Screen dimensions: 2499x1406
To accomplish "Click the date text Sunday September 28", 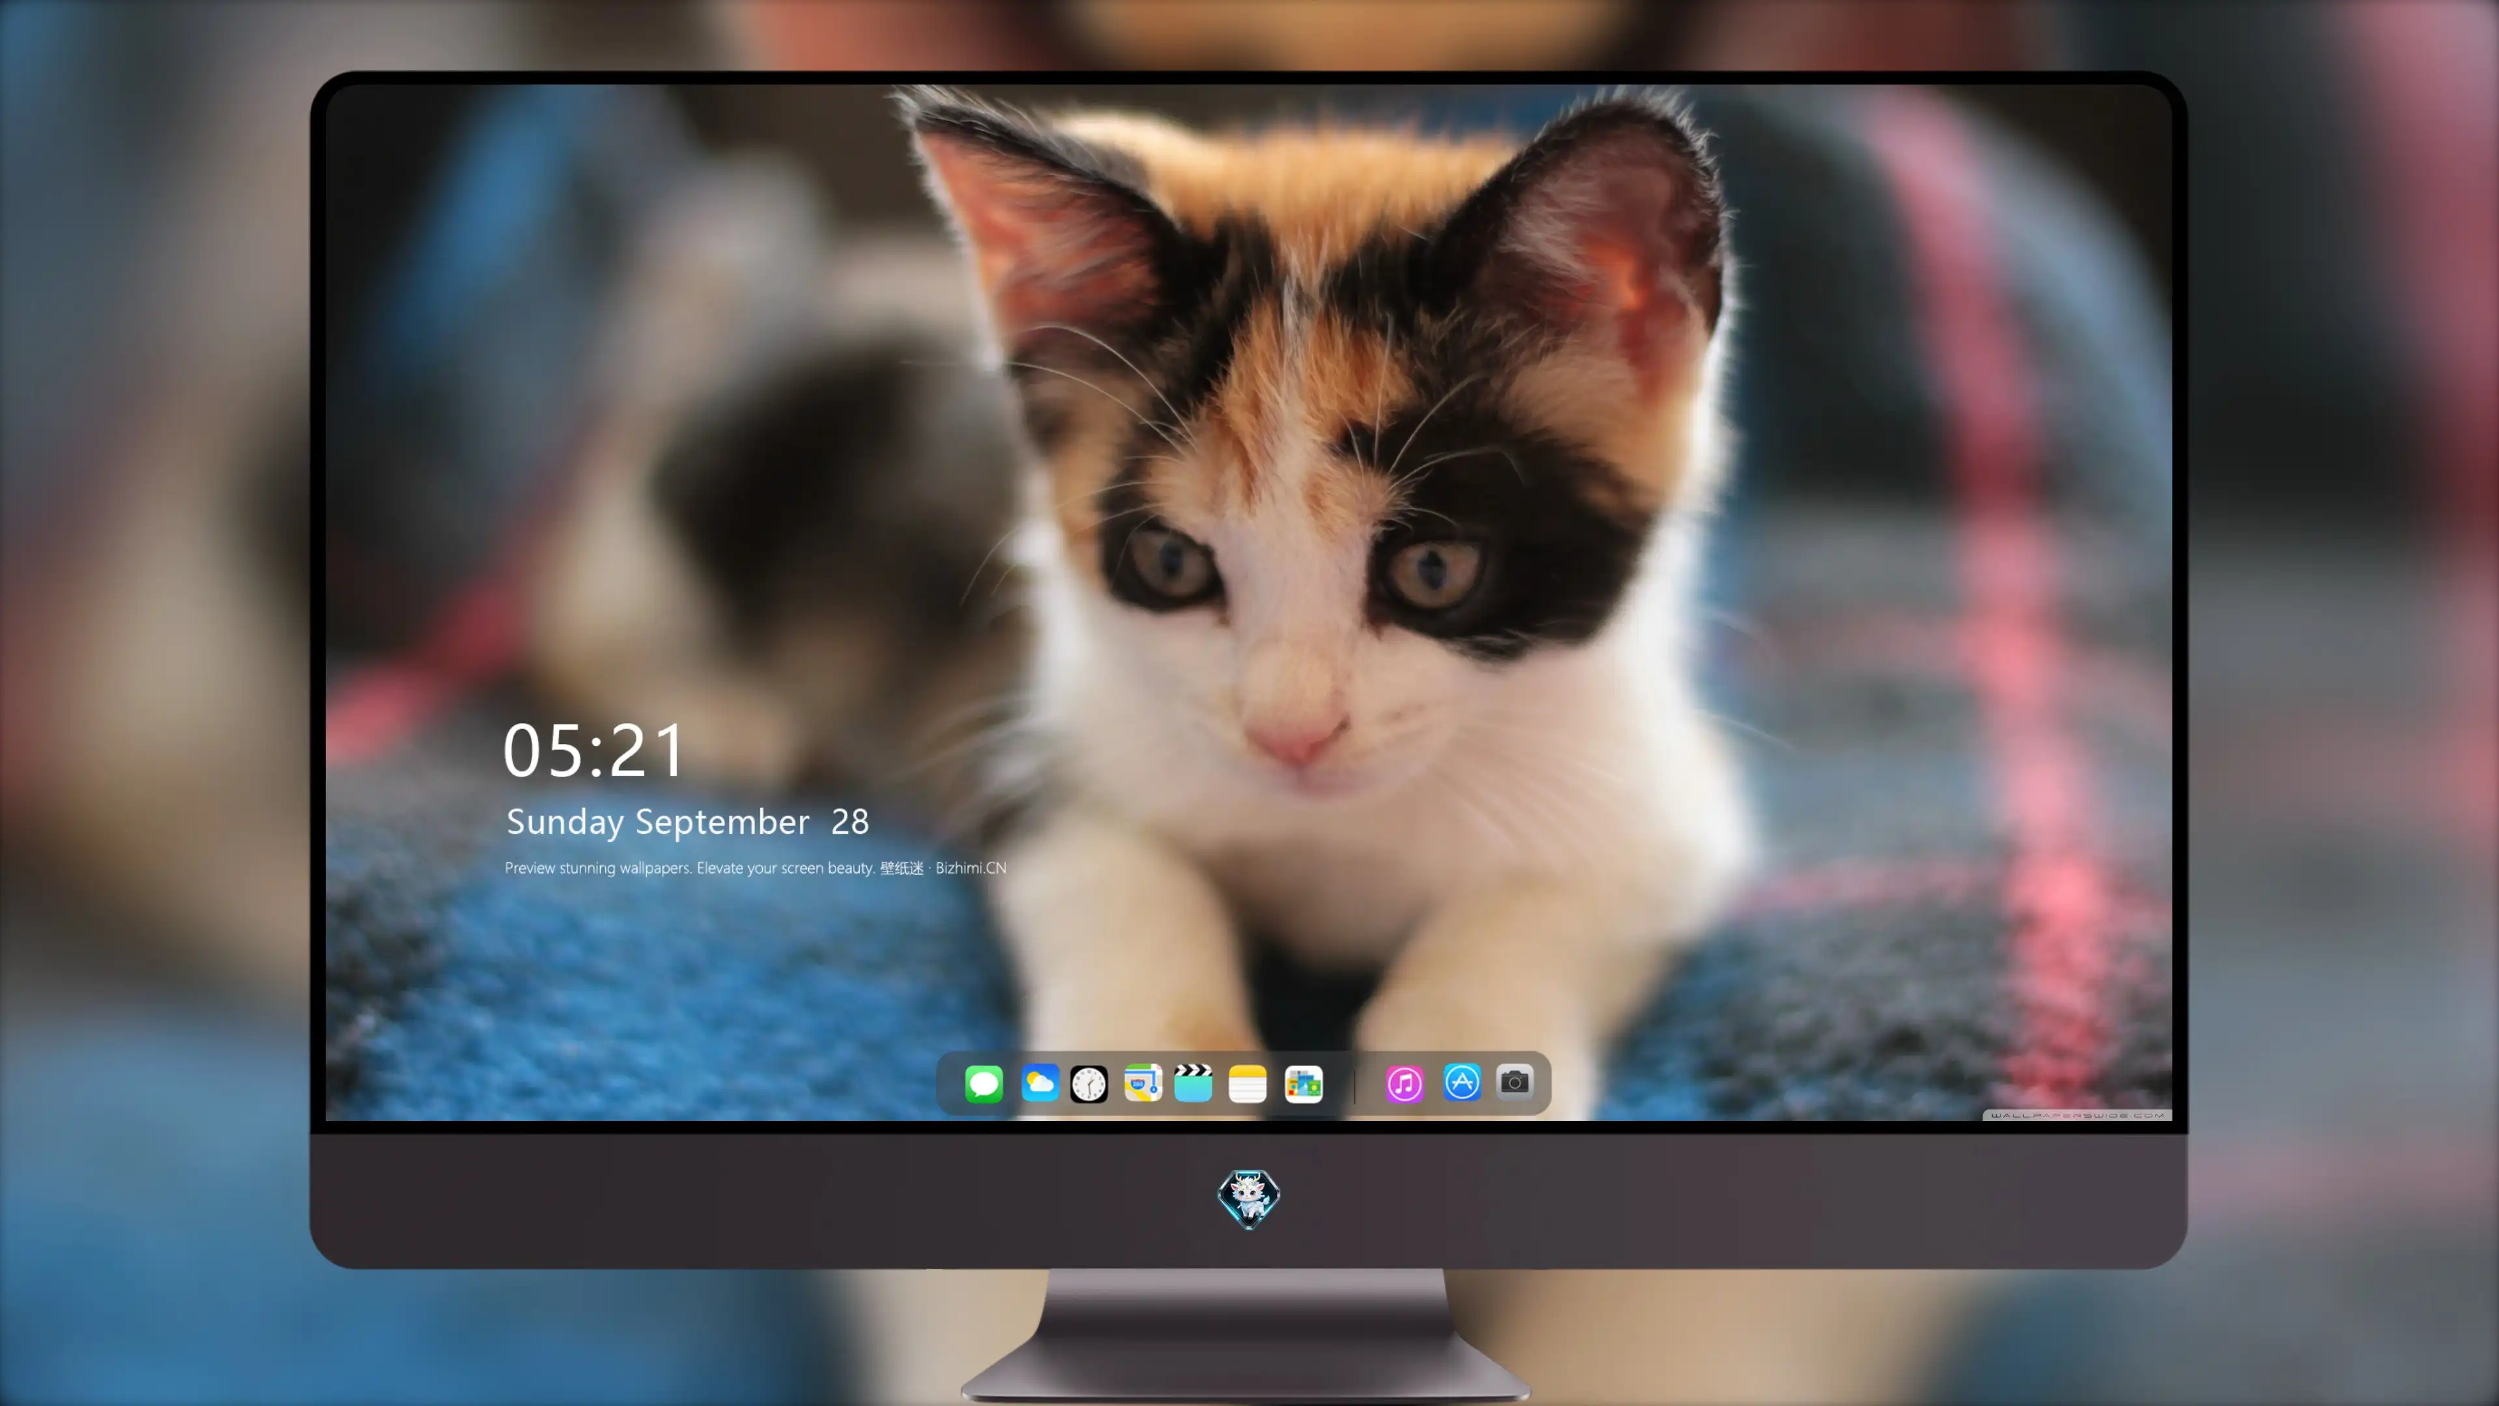I will click(x=688, y=822).
